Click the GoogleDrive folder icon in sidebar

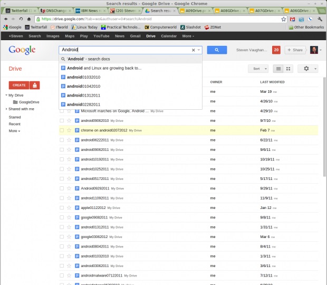pos(15,102)
